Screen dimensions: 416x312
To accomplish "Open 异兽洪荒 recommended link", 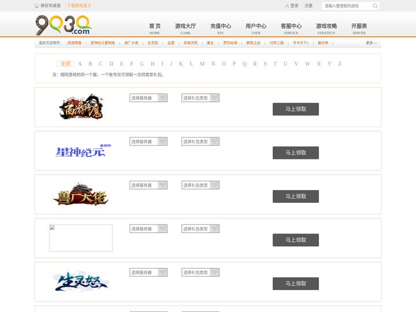I will coord(191,43).
